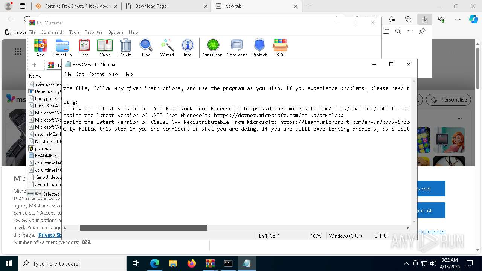Open new tab with plus button
Image resolution: width=482 pixels, height=271 pixels.
308,6
